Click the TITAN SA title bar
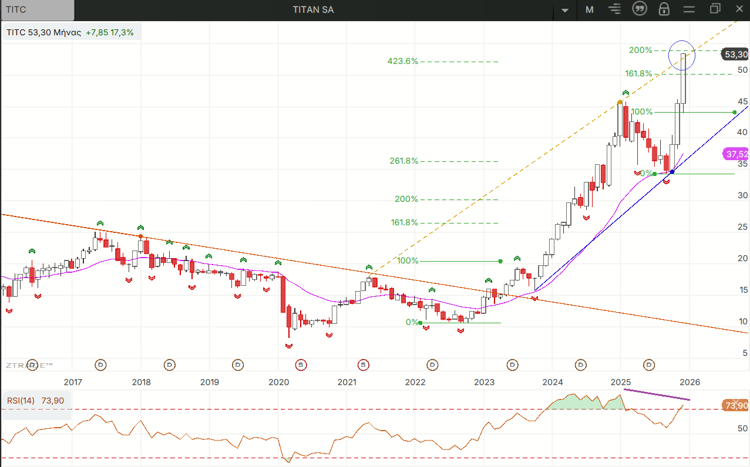This screenshot has width=750, height=467. point(313,10)
